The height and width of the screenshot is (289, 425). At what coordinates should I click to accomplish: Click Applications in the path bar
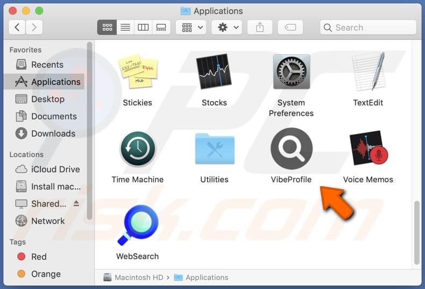coord(201,278)
